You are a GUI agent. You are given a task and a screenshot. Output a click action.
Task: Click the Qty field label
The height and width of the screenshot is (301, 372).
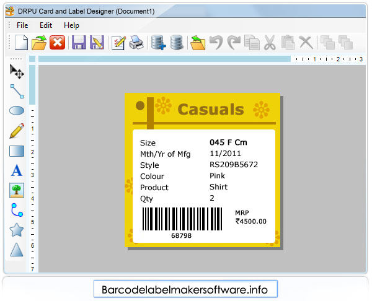[x=146, y=199]
